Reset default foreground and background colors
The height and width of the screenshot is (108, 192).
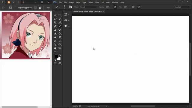coord(55,60)
